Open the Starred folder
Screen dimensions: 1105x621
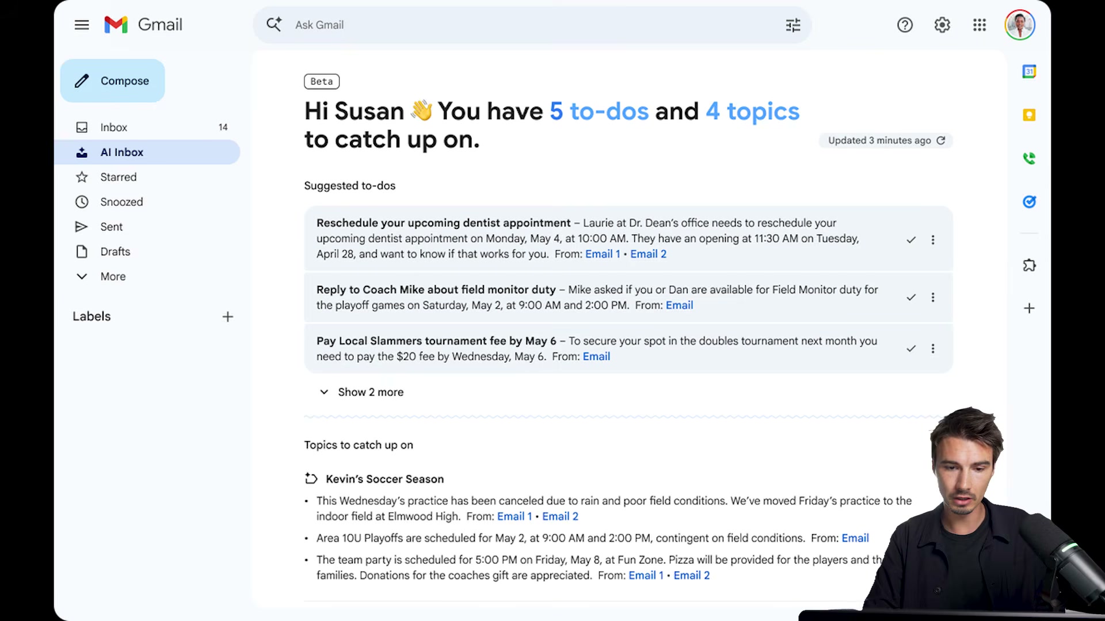point(147,177)
